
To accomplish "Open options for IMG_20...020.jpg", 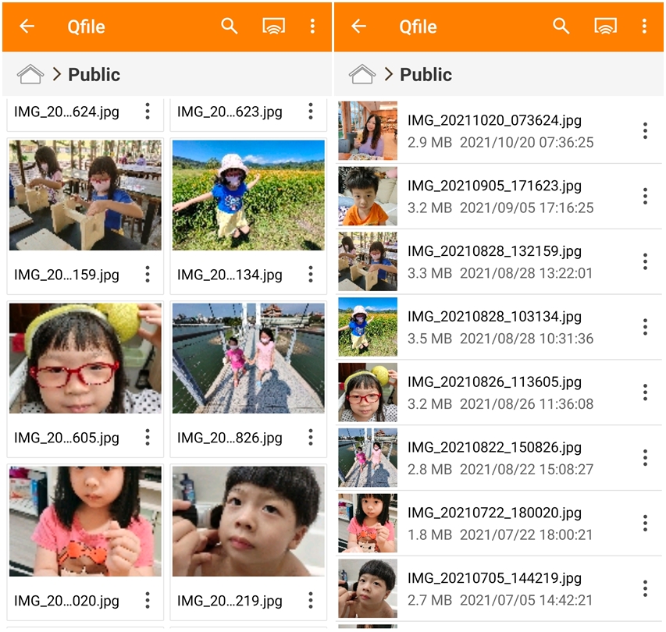I will click(x=148, y=600).
